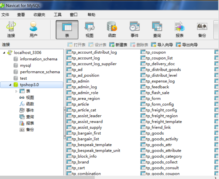Open the 函数 (Function) toolbar icon

[112, 30]
